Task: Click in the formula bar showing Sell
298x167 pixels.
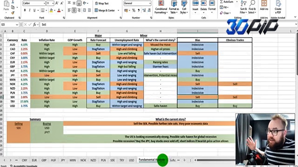Action: click(167, 25)
